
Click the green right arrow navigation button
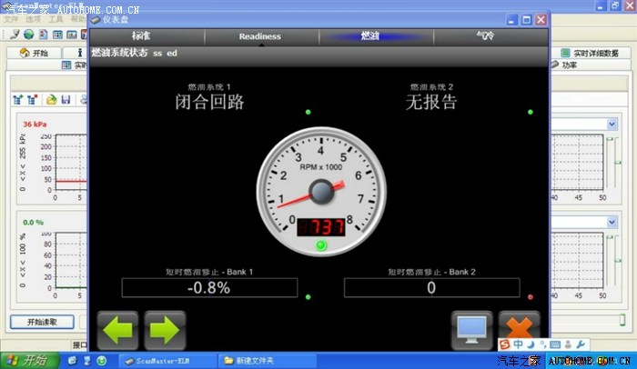(x=165, y=328)
